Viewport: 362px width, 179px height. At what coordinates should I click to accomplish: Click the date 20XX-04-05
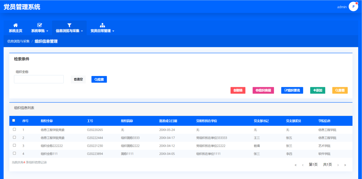[x=167, y=154]
